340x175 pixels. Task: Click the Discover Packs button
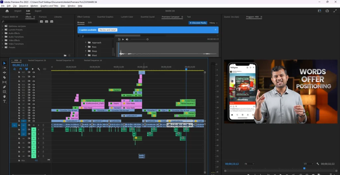click(198, 23)
